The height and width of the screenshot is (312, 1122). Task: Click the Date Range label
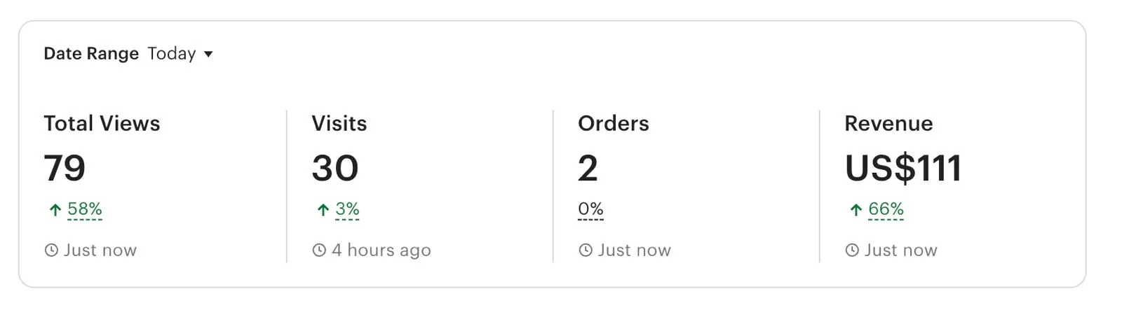(x=91, y=54)
